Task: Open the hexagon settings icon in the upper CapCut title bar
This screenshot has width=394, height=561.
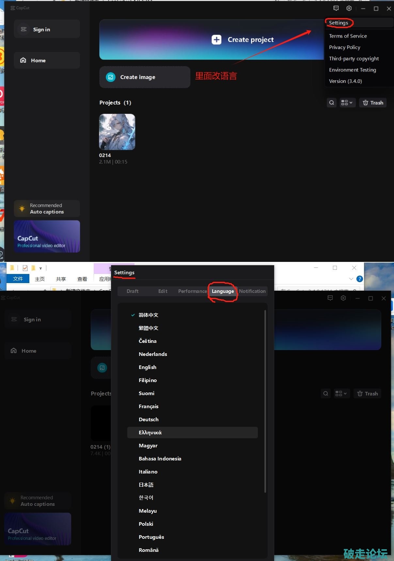Action: click(x=349, y=8)
